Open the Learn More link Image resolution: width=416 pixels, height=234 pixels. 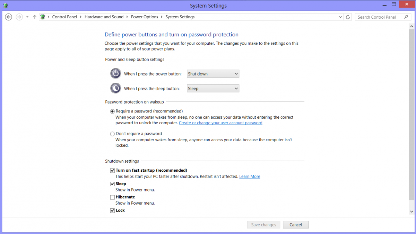pos(250,177)
